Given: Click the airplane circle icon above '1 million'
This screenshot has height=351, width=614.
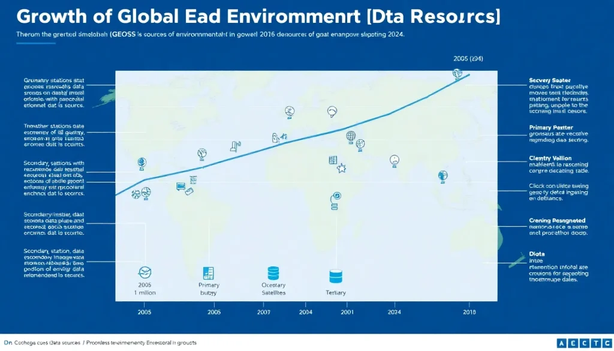Looking at the screenshot, I should point(145,272).
